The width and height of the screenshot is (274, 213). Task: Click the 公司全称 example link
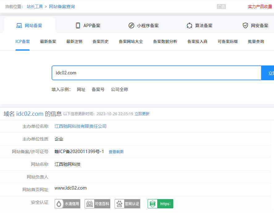click(120, 90)
